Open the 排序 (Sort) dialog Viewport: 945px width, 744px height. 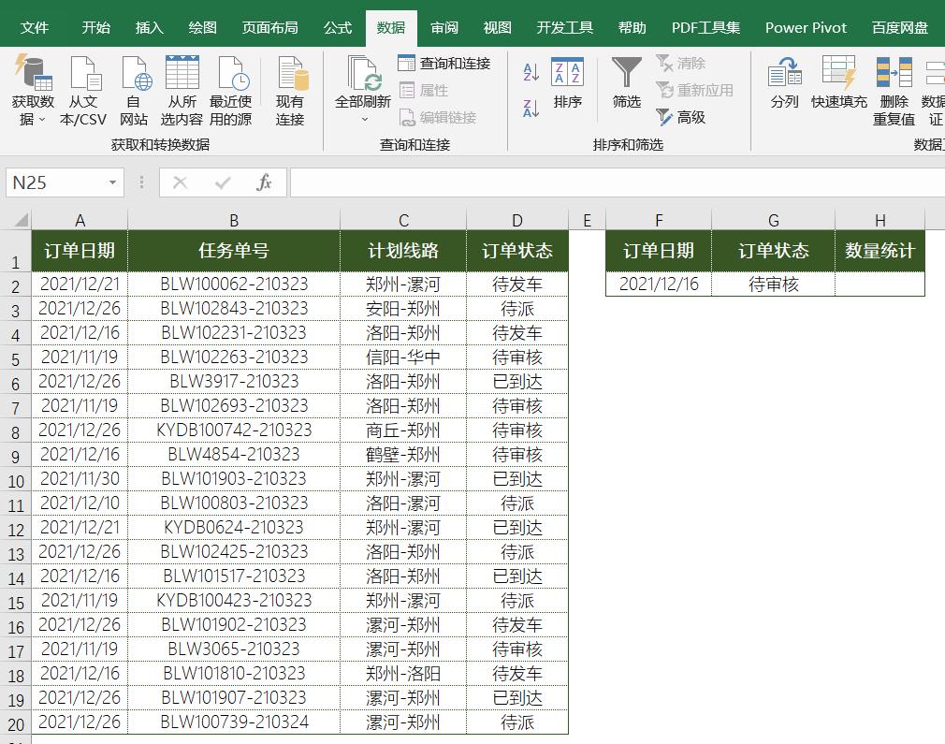(x=567, y=83)
